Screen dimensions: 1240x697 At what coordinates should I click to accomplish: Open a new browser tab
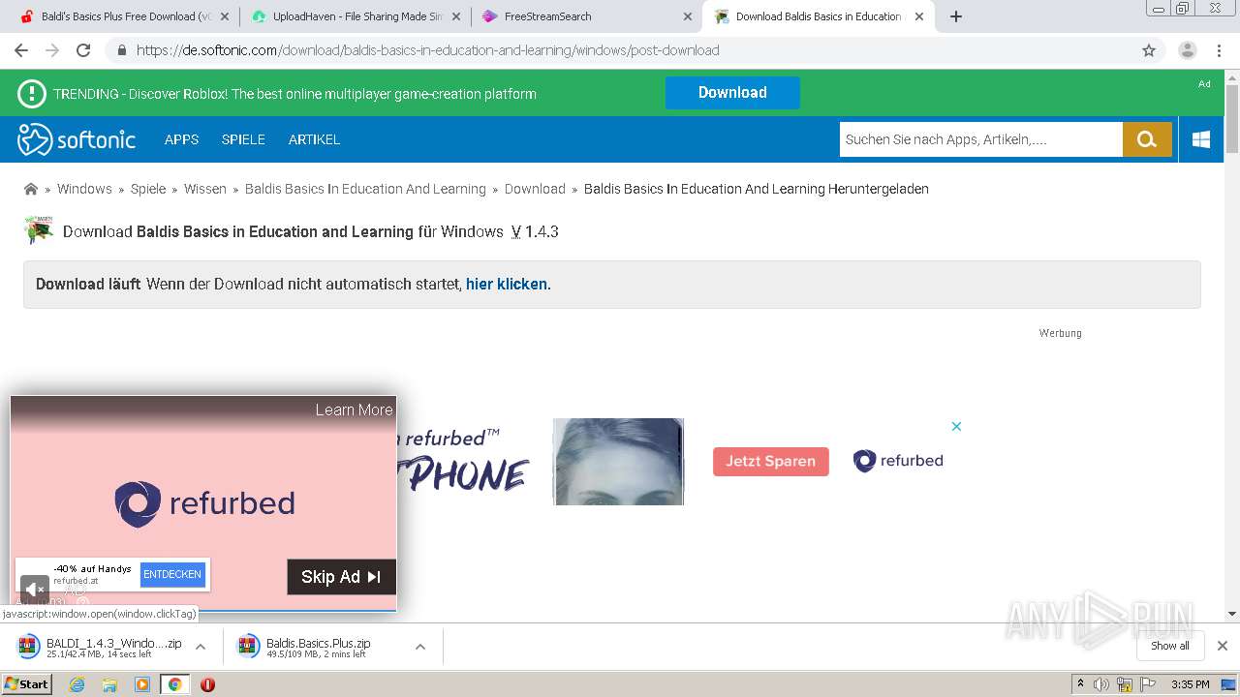point(956,16)
